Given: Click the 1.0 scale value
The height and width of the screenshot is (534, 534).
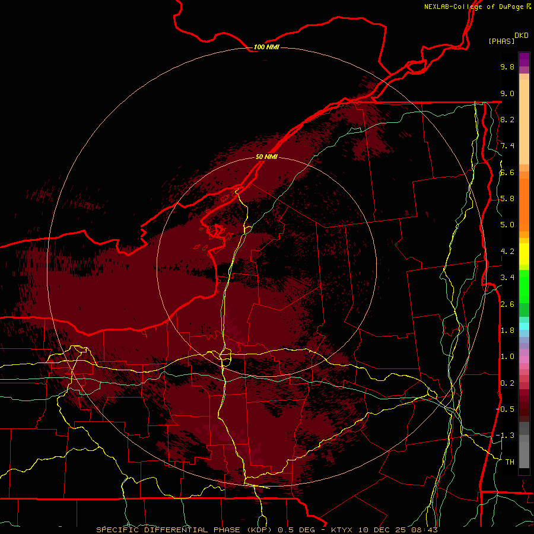Looking at the screenshot, I should (507, 357).
